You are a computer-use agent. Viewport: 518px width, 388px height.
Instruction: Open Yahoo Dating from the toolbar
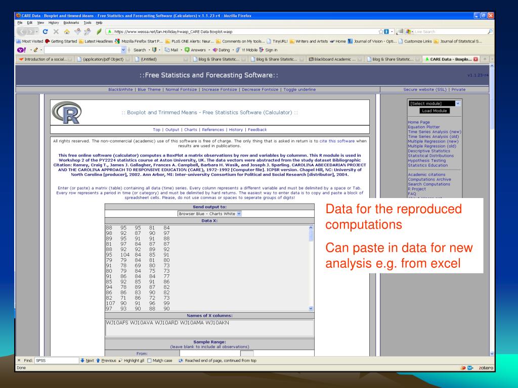click(x=222, y=50)
